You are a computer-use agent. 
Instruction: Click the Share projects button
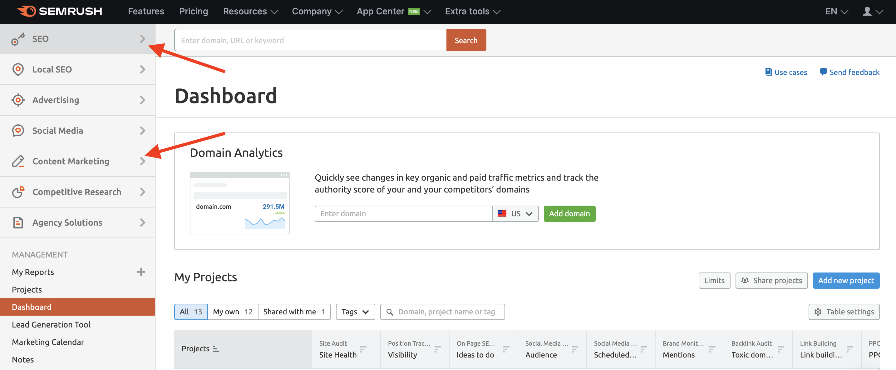pyautogui.click(x=771, y=281)
